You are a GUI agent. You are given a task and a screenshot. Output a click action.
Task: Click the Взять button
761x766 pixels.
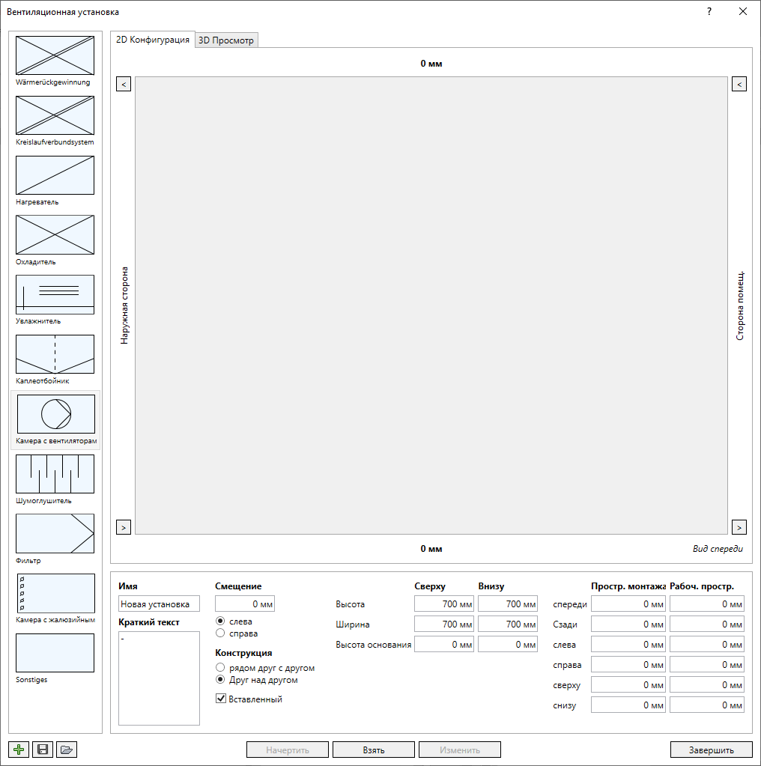(374, 750)
